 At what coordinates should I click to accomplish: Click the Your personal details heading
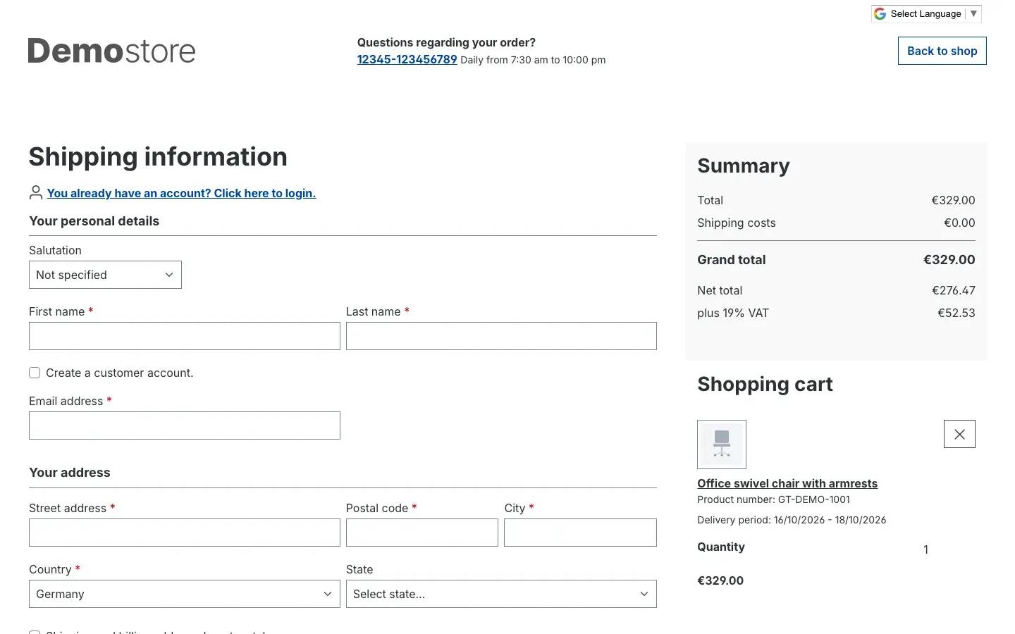94,221
